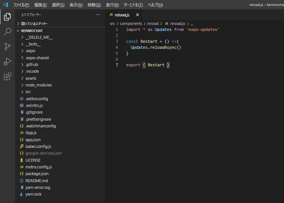
Task: Click the components breadcrumb segment
Action: 131,24
